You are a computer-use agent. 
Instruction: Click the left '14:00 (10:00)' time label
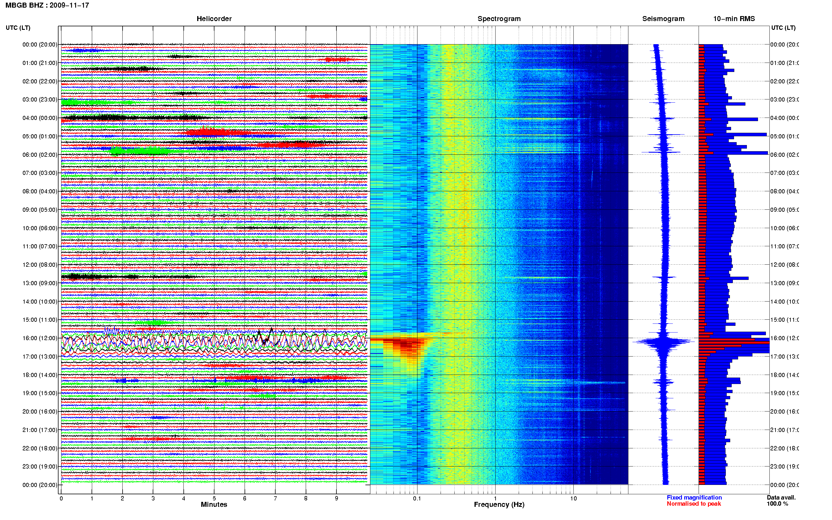tap(40, 302)
